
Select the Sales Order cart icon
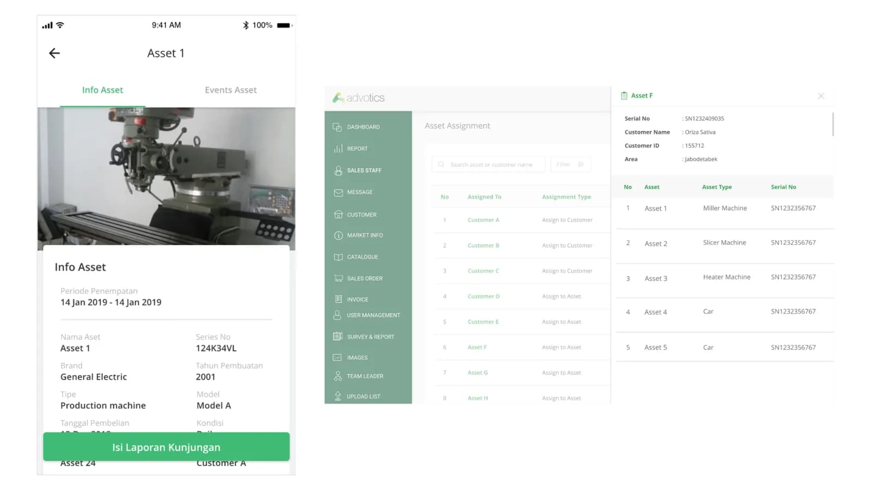point(338,278)
